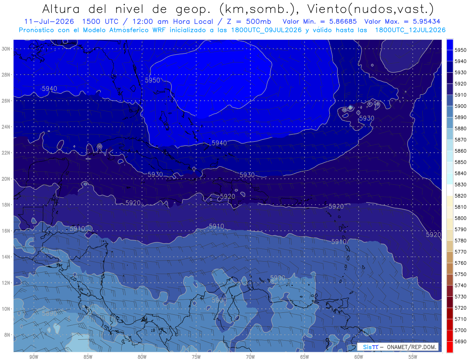Click the 30N latitude axis label
The height and width of the screenshot is (362, 468).
5,49
